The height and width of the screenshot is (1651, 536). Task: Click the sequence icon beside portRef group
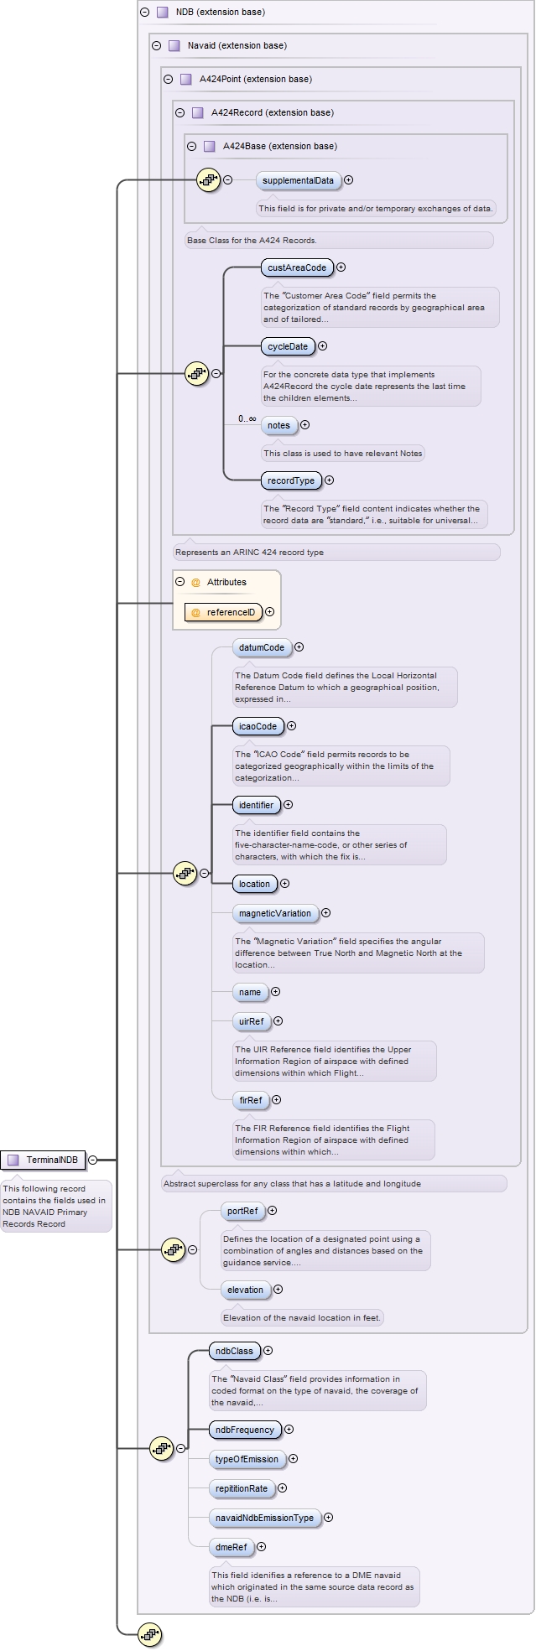(173, 1249)
